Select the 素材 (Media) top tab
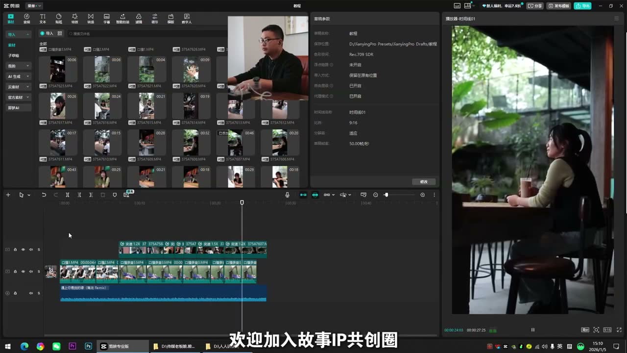 coord(11,19)
